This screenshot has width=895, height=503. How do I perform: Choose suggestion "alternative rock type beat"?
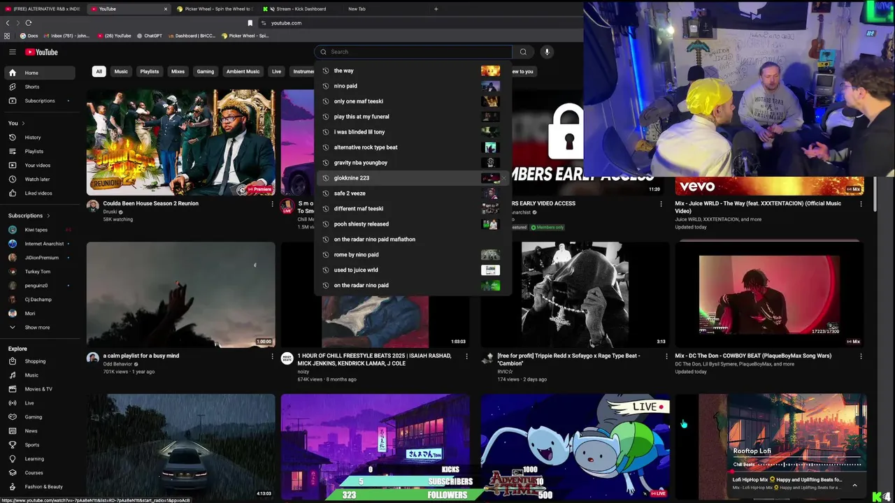413,147
